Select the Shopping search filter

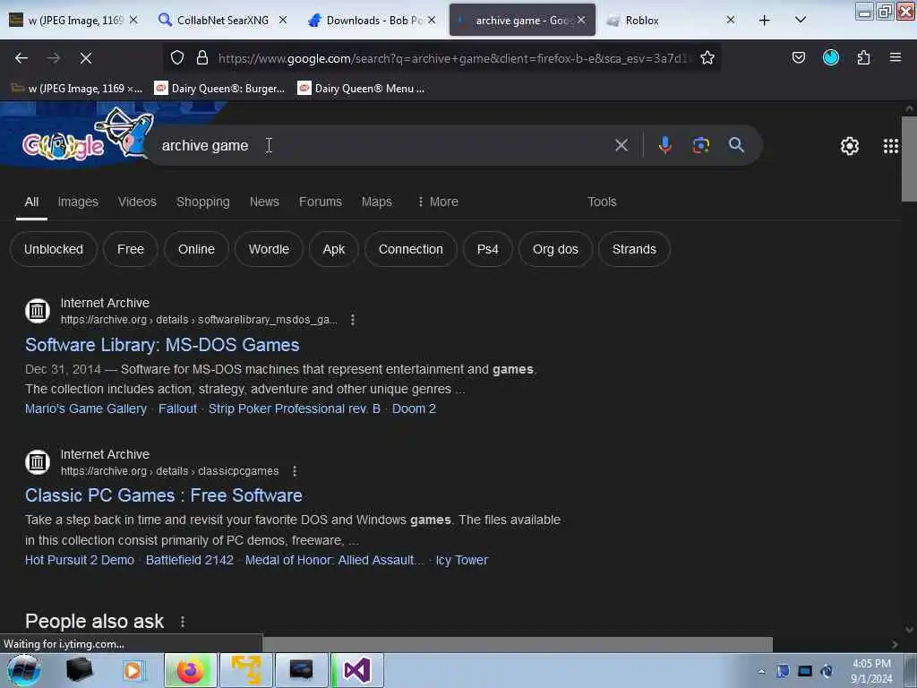[x=203, y=202]
